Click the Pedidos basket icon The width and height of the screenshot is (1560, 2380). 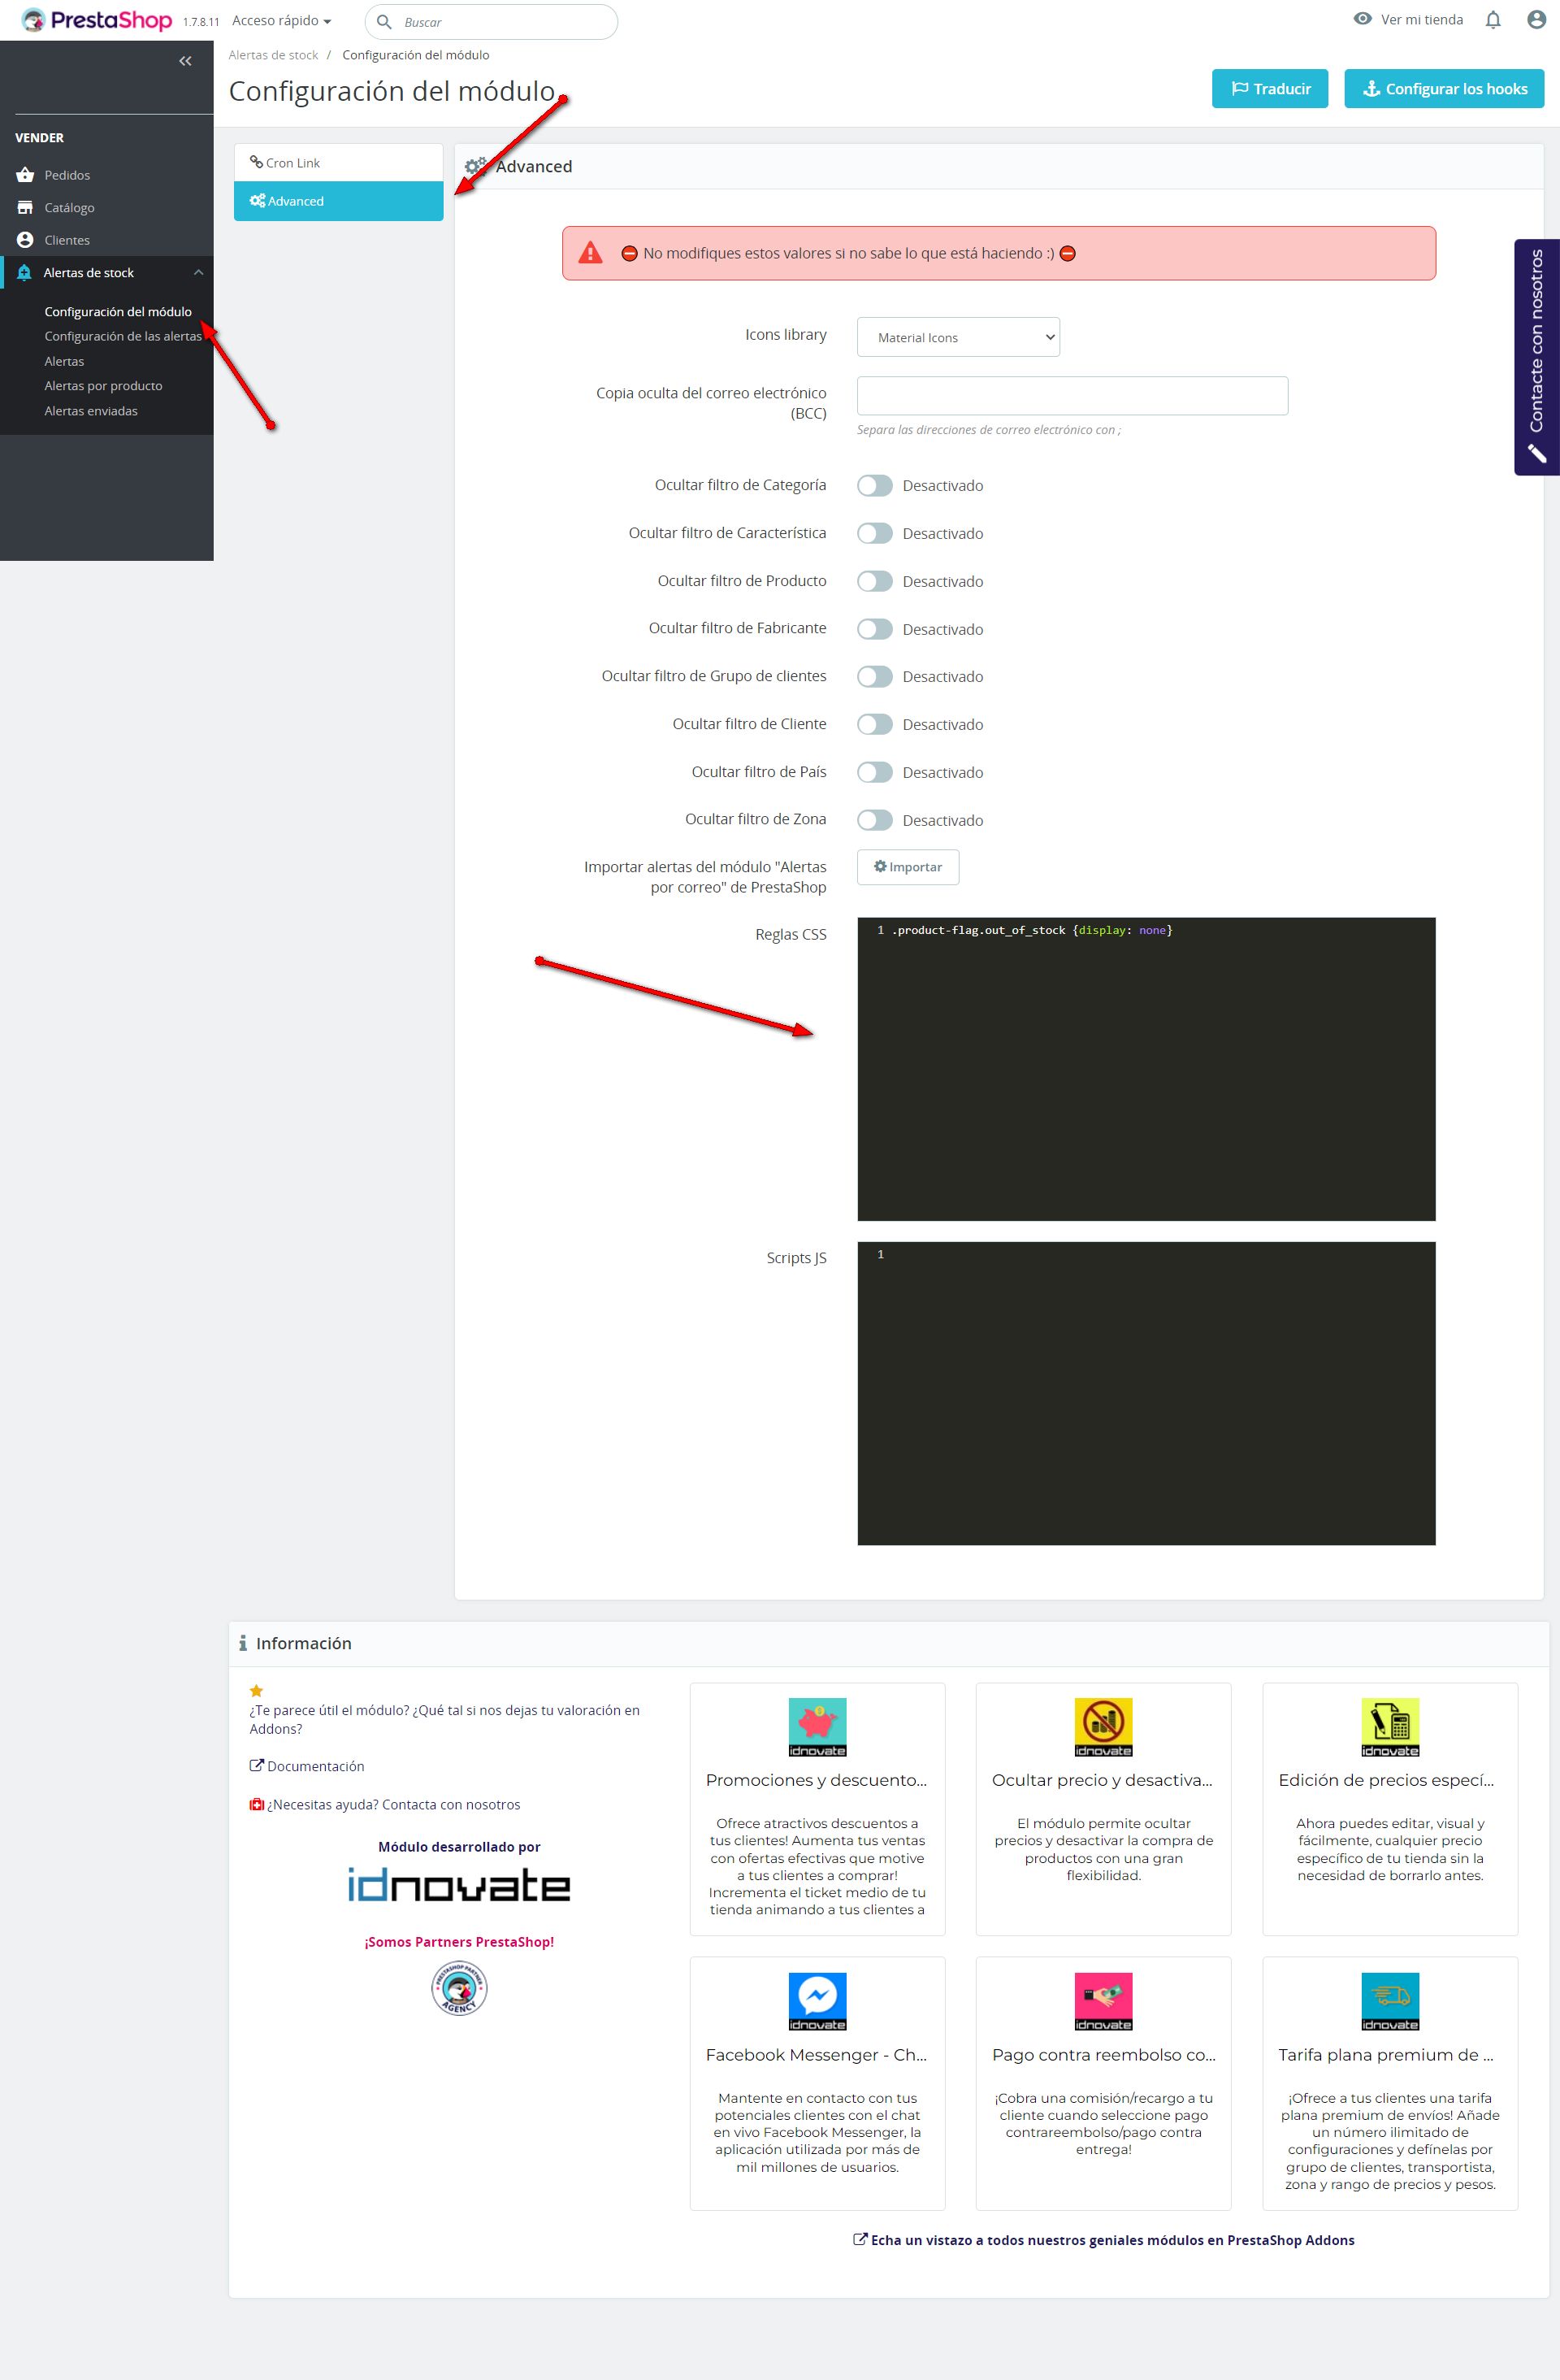point(25,175)
